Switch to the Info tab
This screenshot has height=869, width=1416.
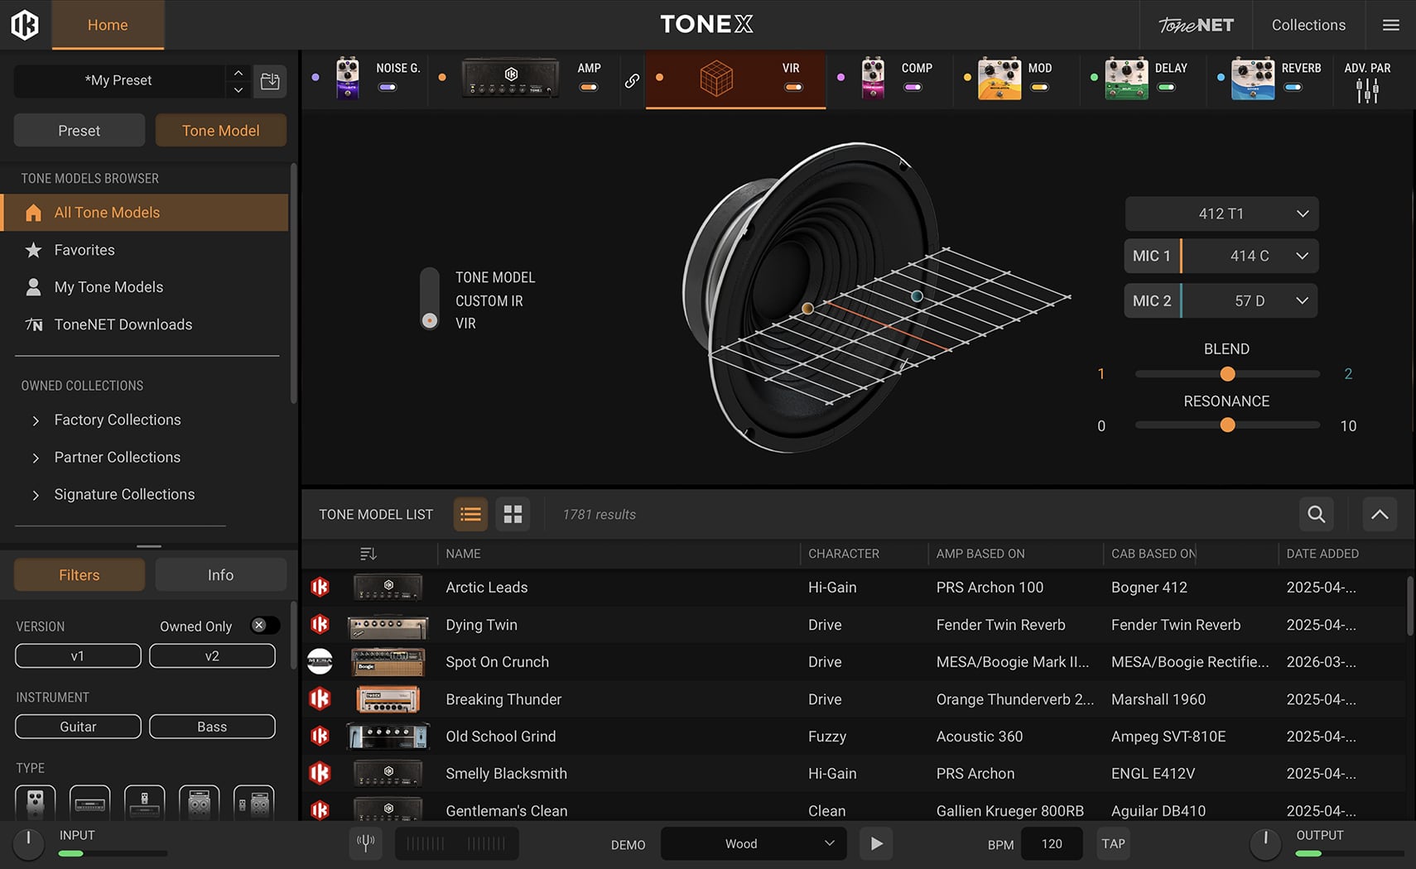220,575
